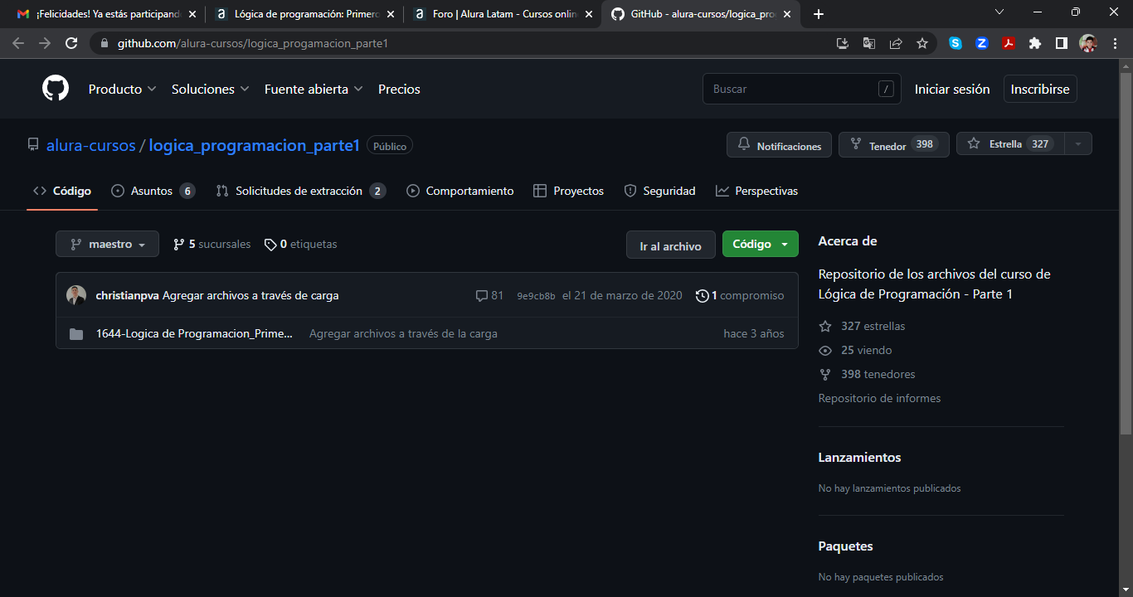Click the site lock icon in the address bar
The width and height of the screenshot is (1133, 597).
[x=104, y=43]
